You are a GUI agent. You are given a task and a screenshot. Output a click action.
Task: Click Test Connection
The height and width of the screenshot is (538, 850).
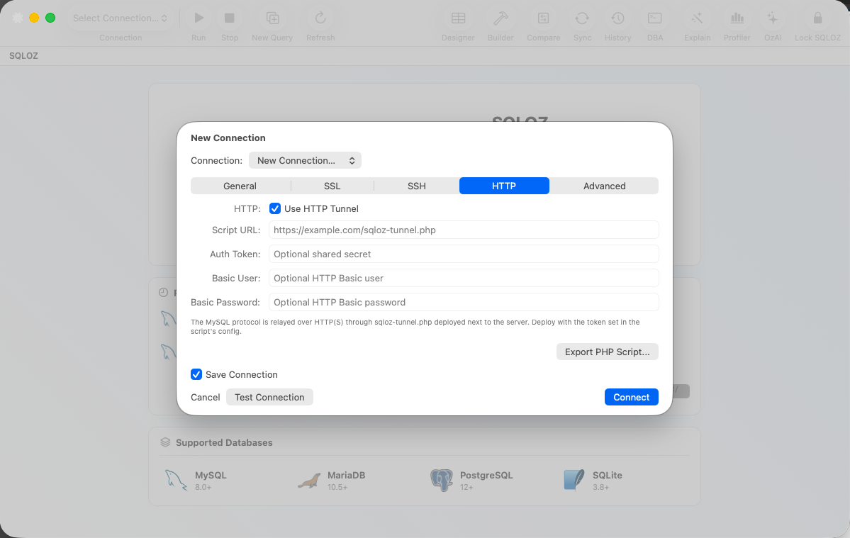269,397
